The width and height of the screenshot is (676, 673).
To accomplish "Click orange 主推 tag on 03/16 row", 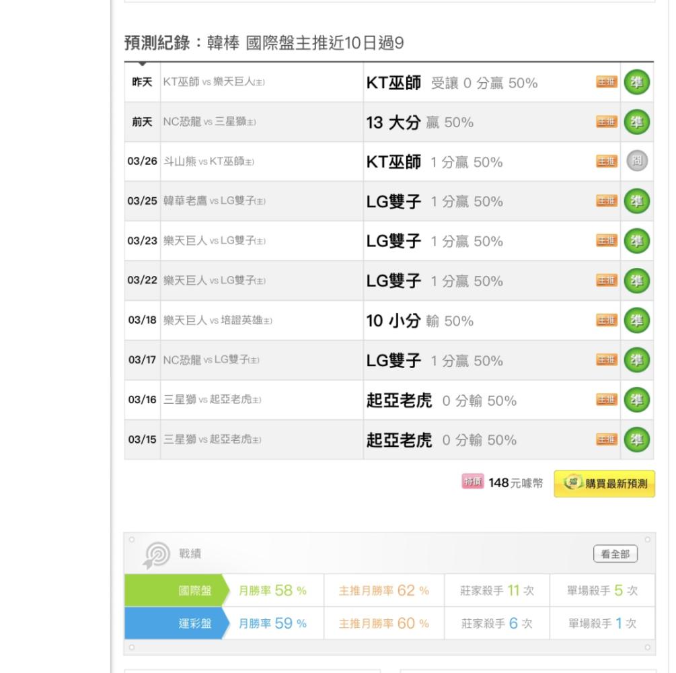I will tap(606, 400).
